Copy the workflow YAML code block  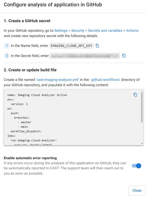[x=135, y=95]
